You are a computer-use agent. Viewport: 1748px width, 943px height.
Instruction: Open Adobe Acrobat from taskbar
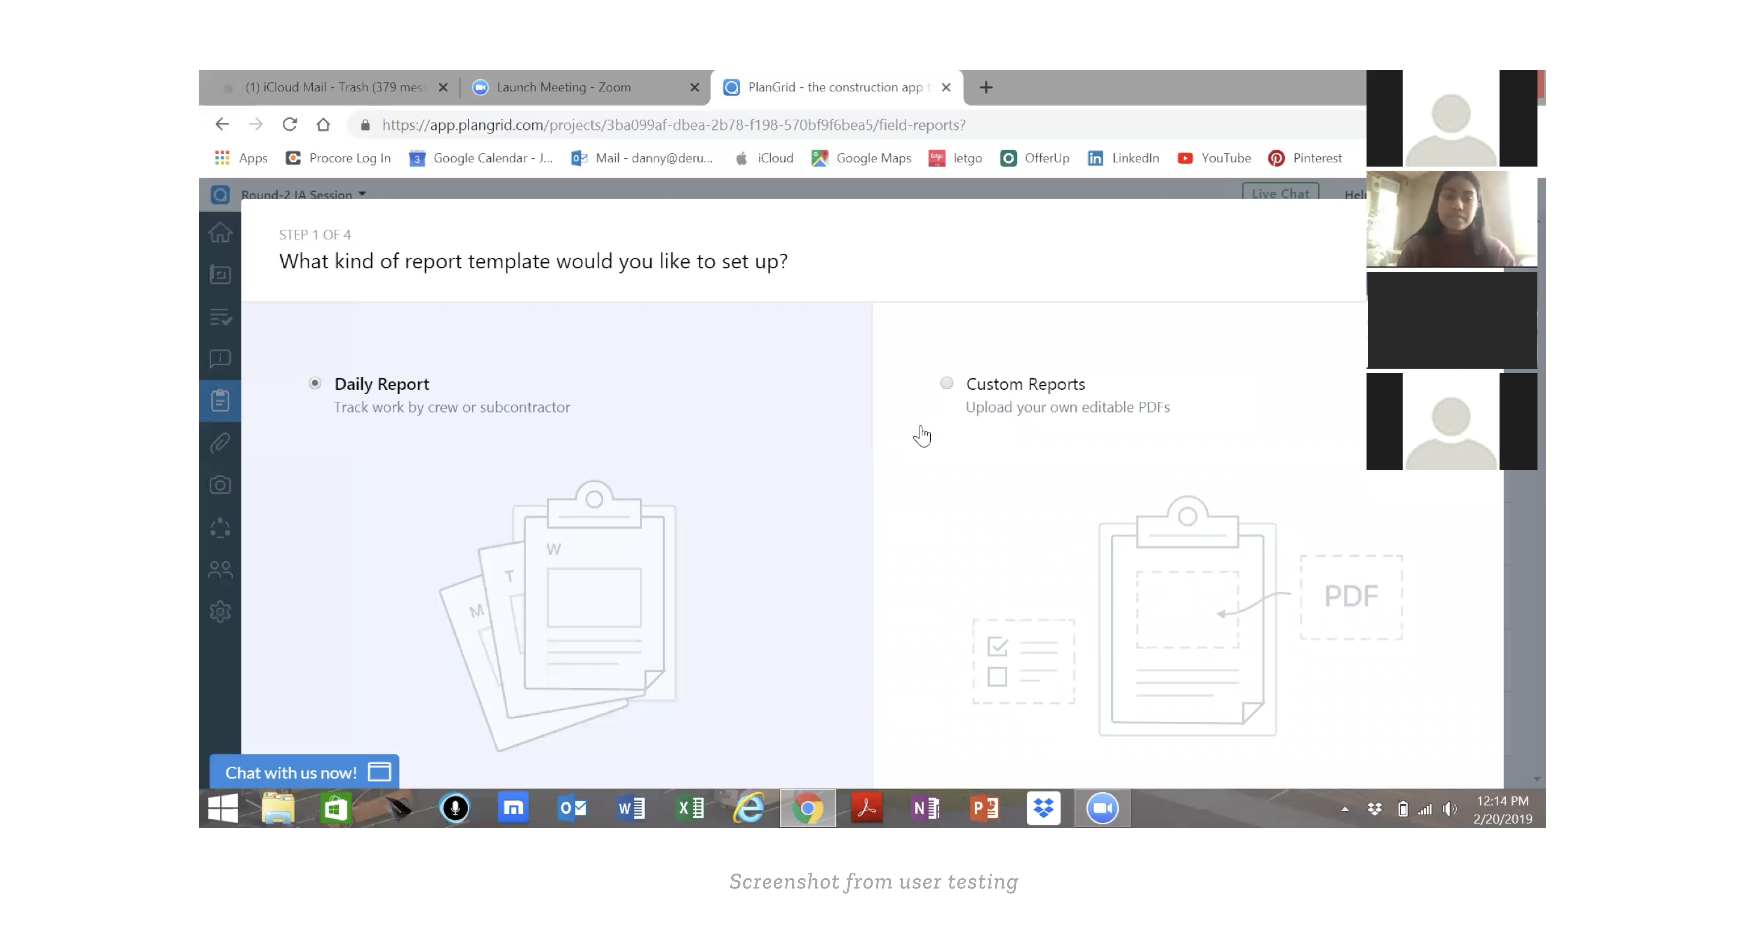pos(867,808)
